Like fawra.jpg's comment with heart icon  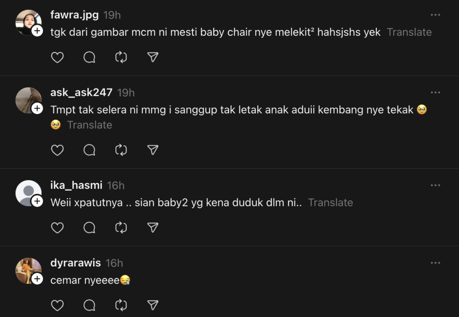point(57,57)
